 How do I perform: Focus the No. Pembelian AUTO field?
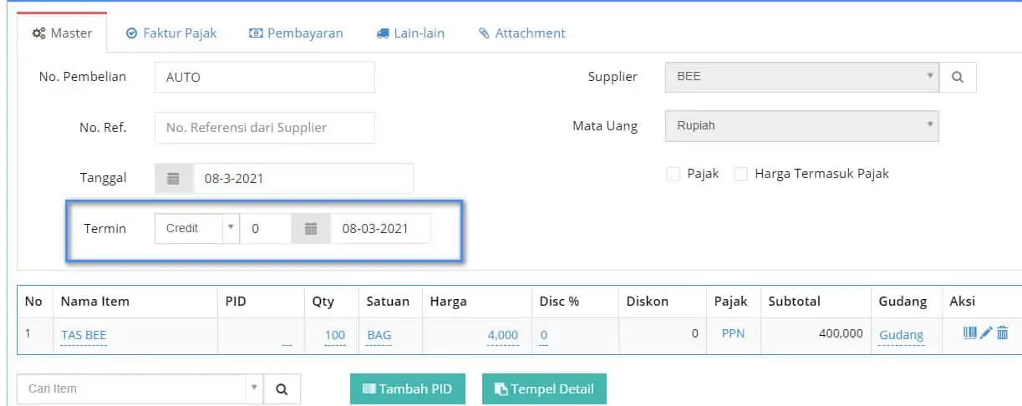[x=265, y=77]
